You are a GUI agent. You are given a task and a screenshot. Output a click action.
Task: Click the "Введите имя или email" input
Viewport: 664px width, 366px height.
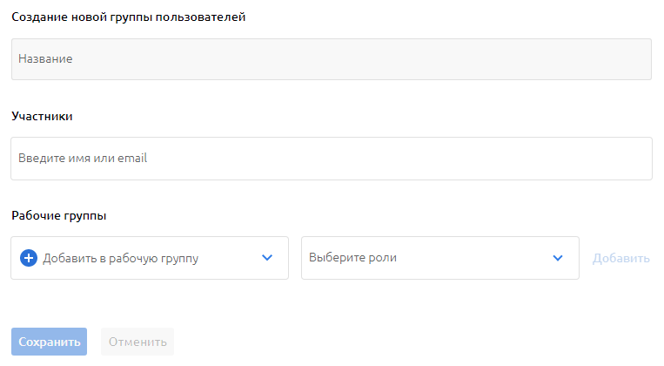pyautogui.click(x=331, y=159)
